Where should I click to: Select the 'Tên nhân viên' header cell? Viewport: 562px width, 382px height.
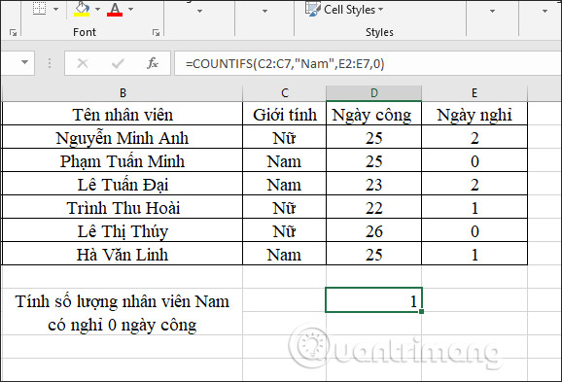(123, 115)
